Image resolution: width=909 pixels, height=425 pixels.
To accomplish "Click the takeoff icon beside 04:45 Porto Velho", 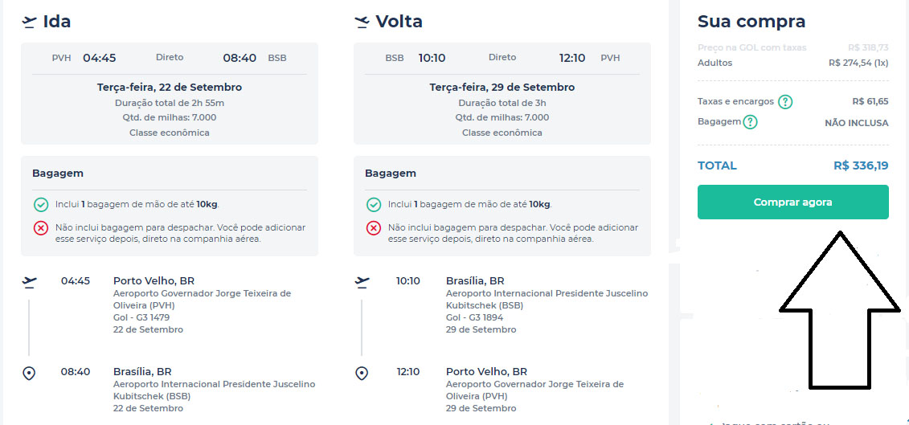I will (30, 282).
